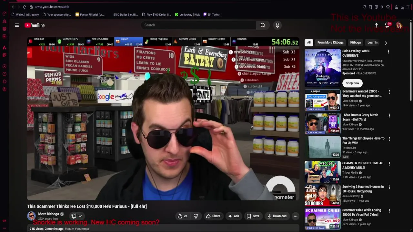Open the Your sponsorship bookmark
The width and height of the screenshot is (413, 232).
click(57, 15)
